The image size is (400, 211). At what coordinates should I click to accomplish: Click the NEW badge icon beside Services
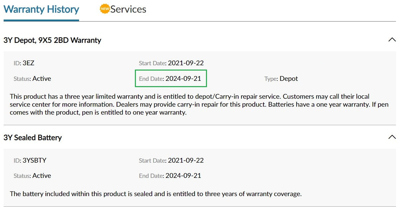tap(105, 9)
